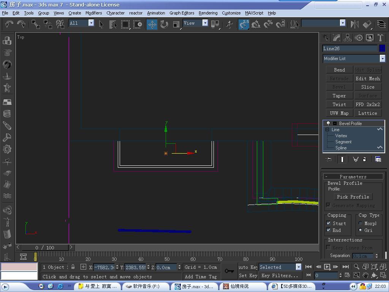Click Remove Modifier trash icon
The width and height of the screenshot is (389, 292).
pos(364,159)
